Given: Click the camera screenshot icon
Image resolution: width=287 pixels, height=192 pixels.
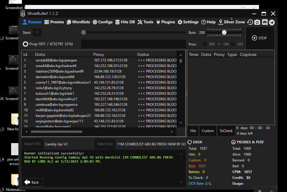Looking at the screenshot, I should click(x=257, y=22).
